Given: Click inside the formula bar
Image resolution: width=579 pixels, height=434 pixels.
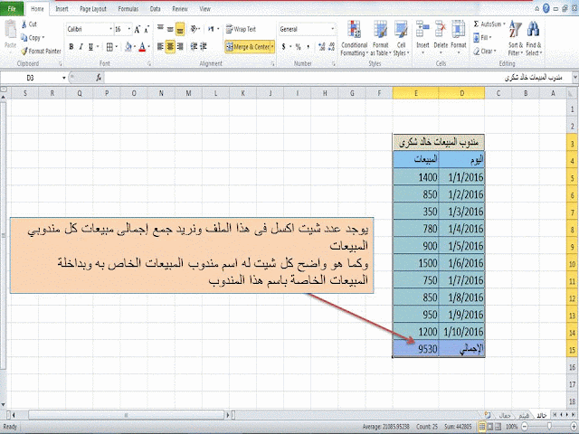Looking at the screenshot, I should pos(339,78).
